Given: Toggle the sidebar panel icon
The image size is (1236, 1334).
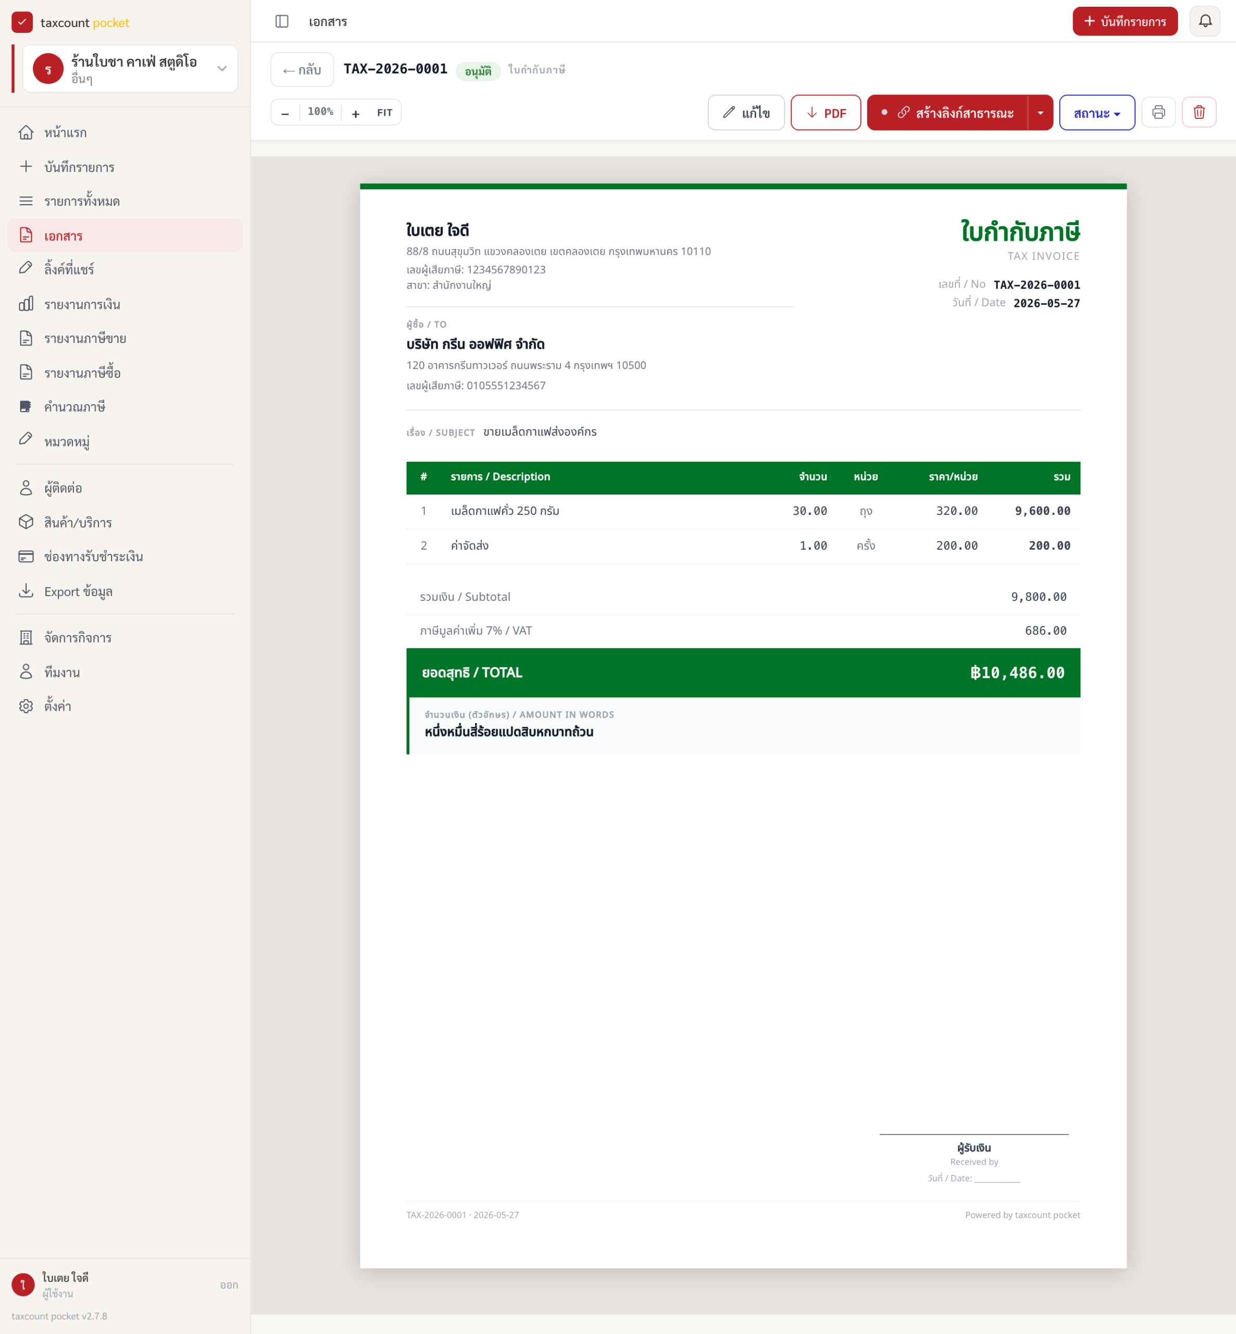Looking at the screenshot, I should point(282,21).
